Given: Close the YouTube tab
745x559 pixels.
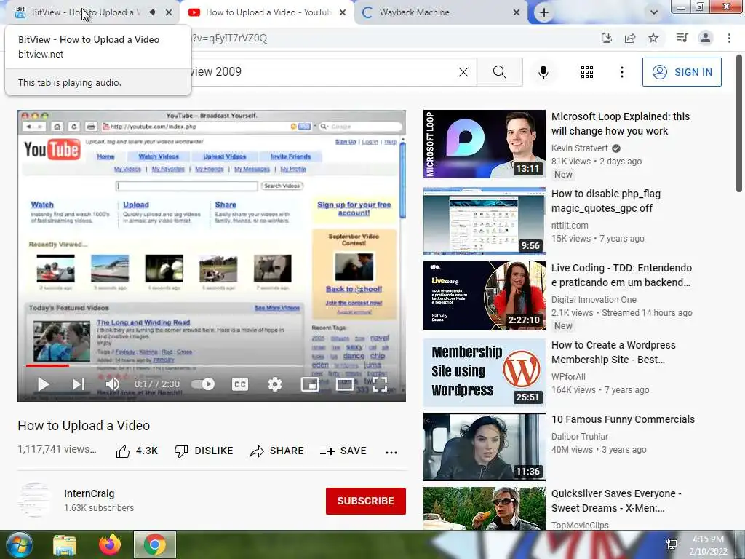Looking at the screenshot, I should (343, 12).
